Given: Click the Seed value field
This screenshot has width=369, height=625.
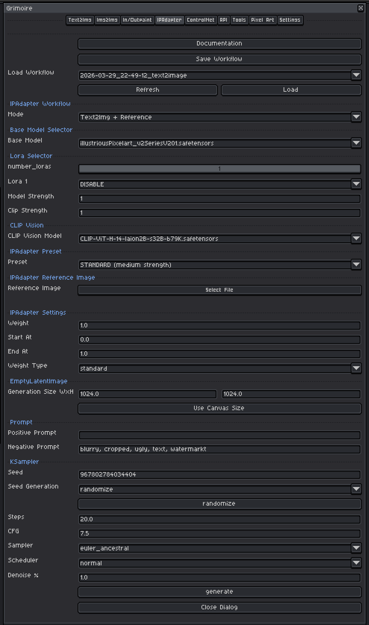Looking at the screenshot, I should (x=219, y=475).
